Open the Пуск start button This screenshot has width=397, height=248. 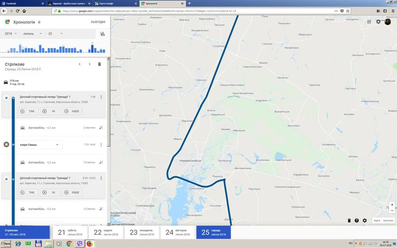pos(6,244)
